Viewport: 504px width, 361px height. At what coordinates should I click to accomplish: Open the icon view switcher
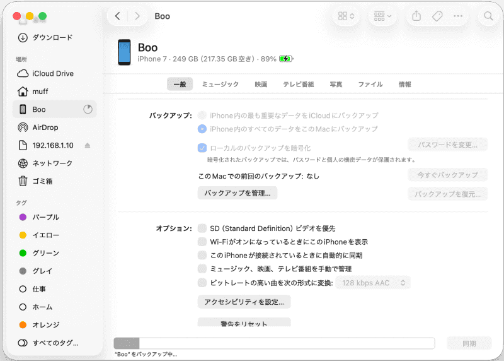pyautogui.click(x=346, y=16)
